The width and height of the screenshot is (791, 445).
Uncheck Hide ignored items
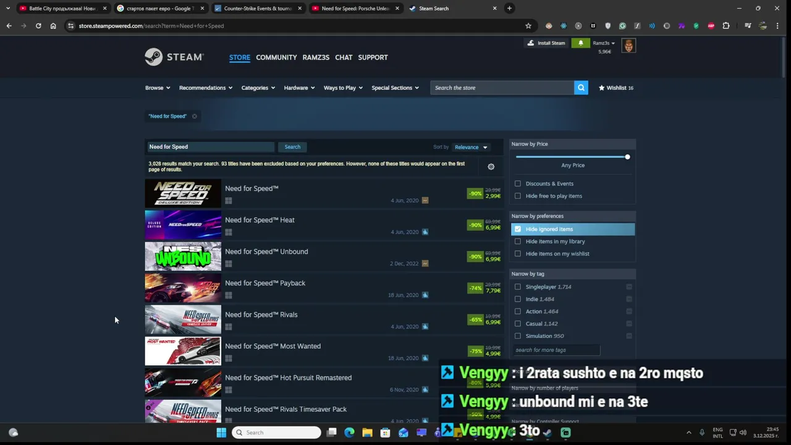tap(518, 229)
